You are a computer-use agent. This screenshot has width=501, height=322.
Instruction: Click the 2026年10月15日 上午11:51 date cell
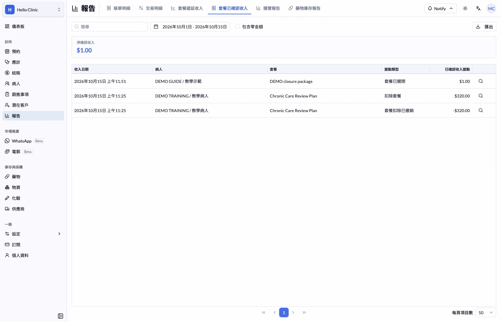100,81
